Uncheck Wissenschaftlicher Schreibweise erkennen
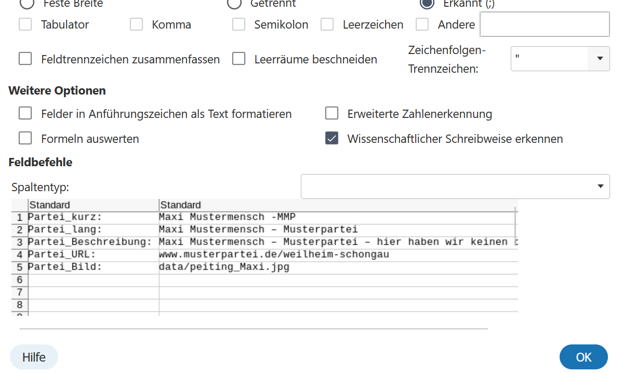The width and height of the screenshot is (623, 373). tap(332, 139)
